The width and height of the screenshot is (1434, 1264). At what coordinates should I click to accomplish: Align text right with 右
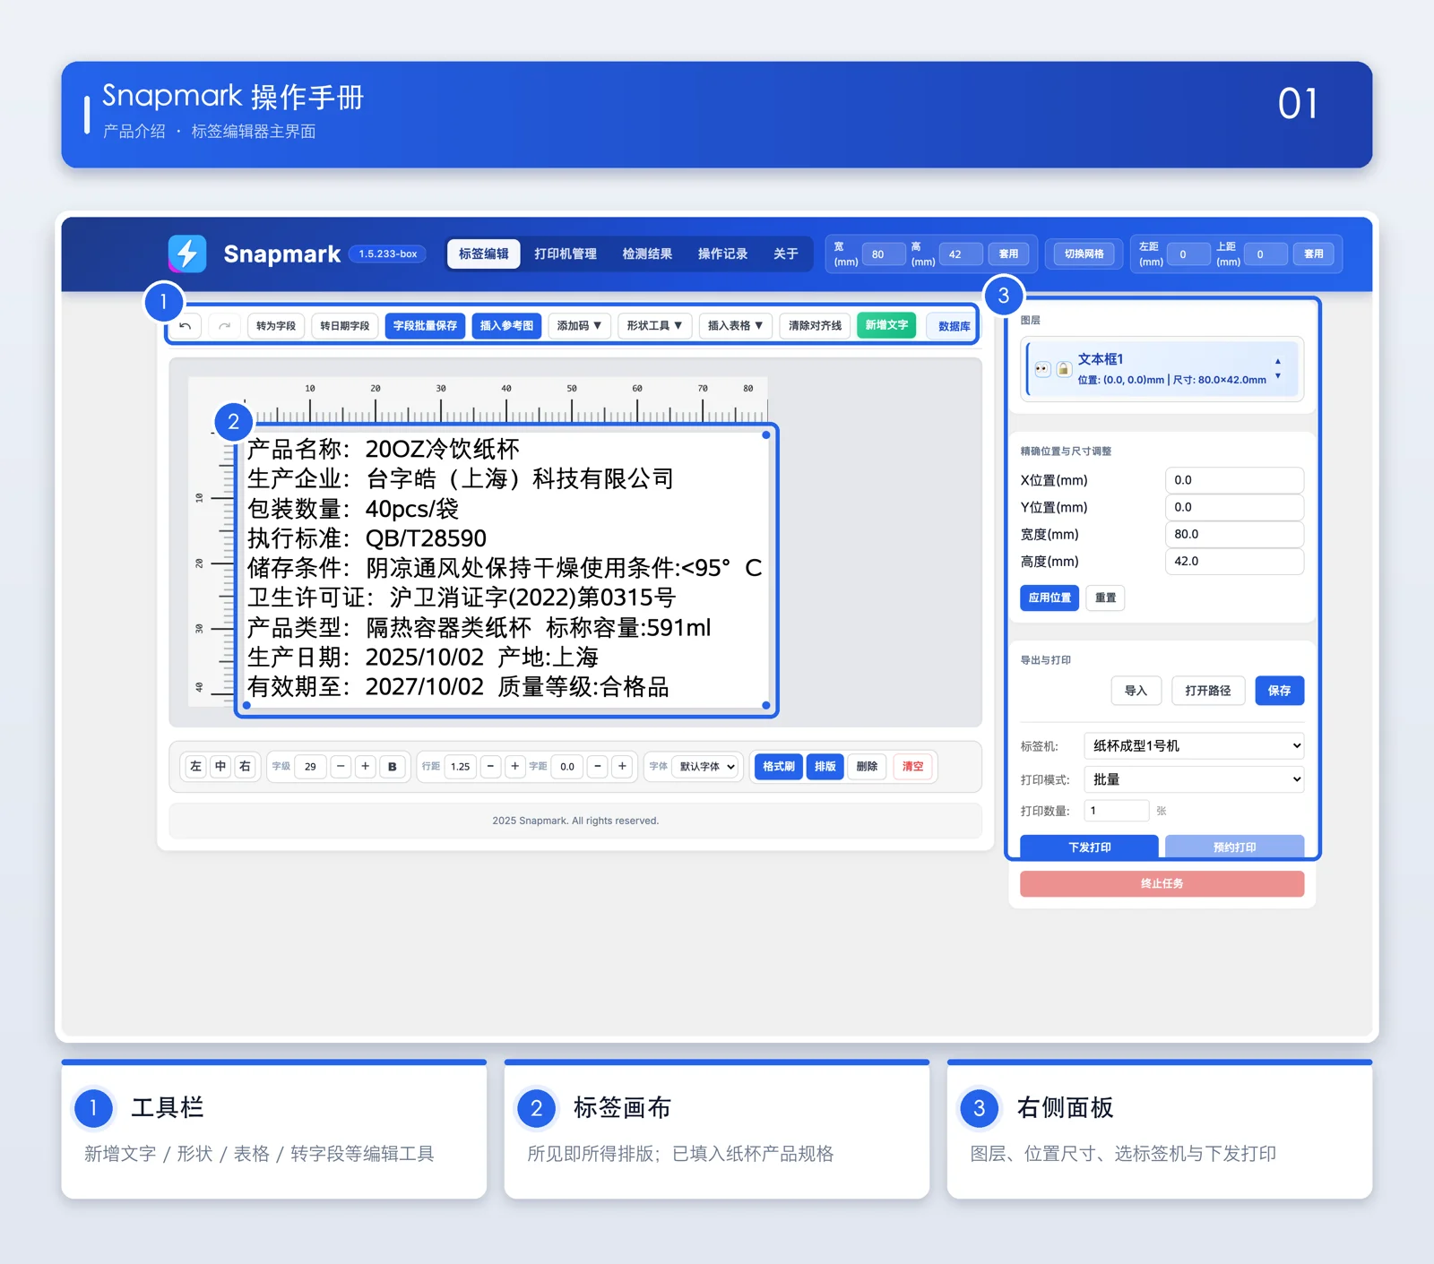245,767
